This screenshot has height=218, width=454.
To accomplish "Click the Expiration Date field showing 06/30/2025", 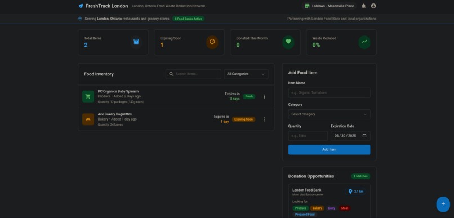I will tap(350, 136).
